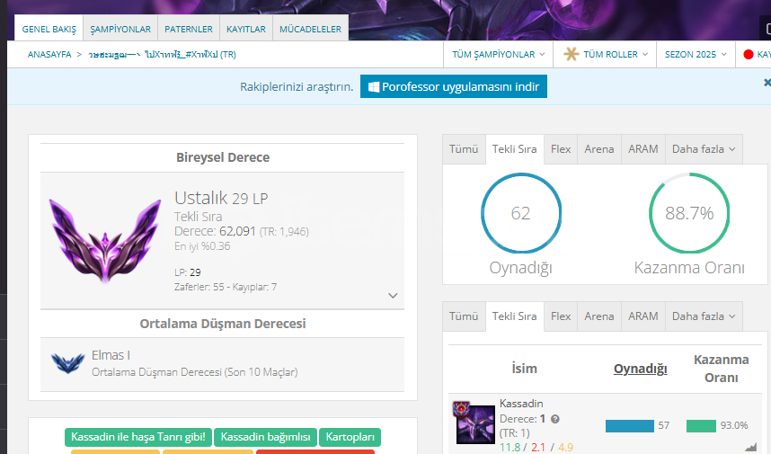Image resolution: width=771 pixels, height=454 pixels.
Task: Open the TÜM ŞAMPİYONLAR dropdown
Action: coord(499,55)
